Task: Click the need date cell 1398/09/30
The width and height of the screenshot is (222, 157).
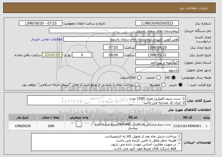Action: [23, 126]
